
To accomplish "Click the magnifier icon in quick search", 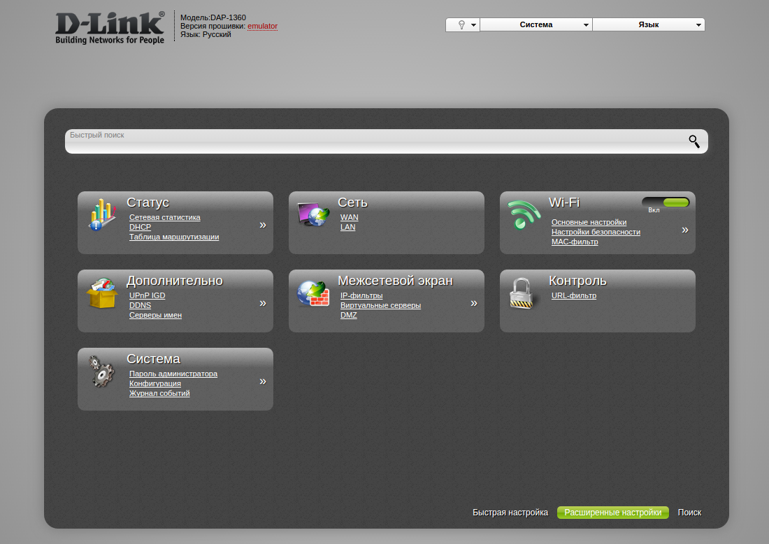I will 694,141.
